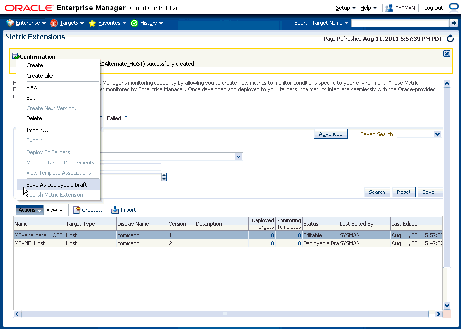The height and width of the screenshot is (329, 461).
Task: Select Import... in the Actions menu
Action: (58, 130)
